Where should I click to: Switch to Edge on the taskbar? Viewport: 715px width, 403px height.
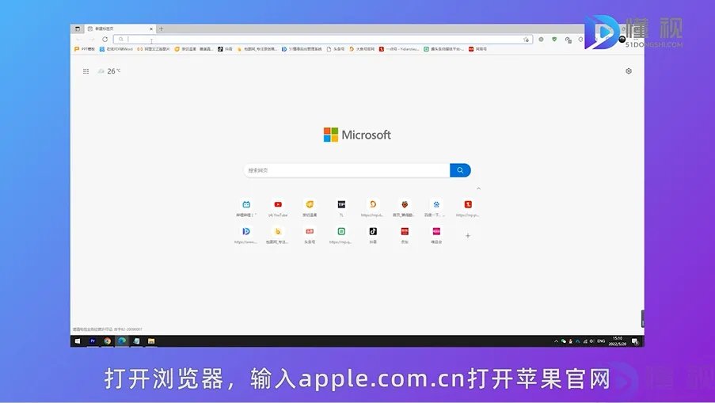click(122, 341)
